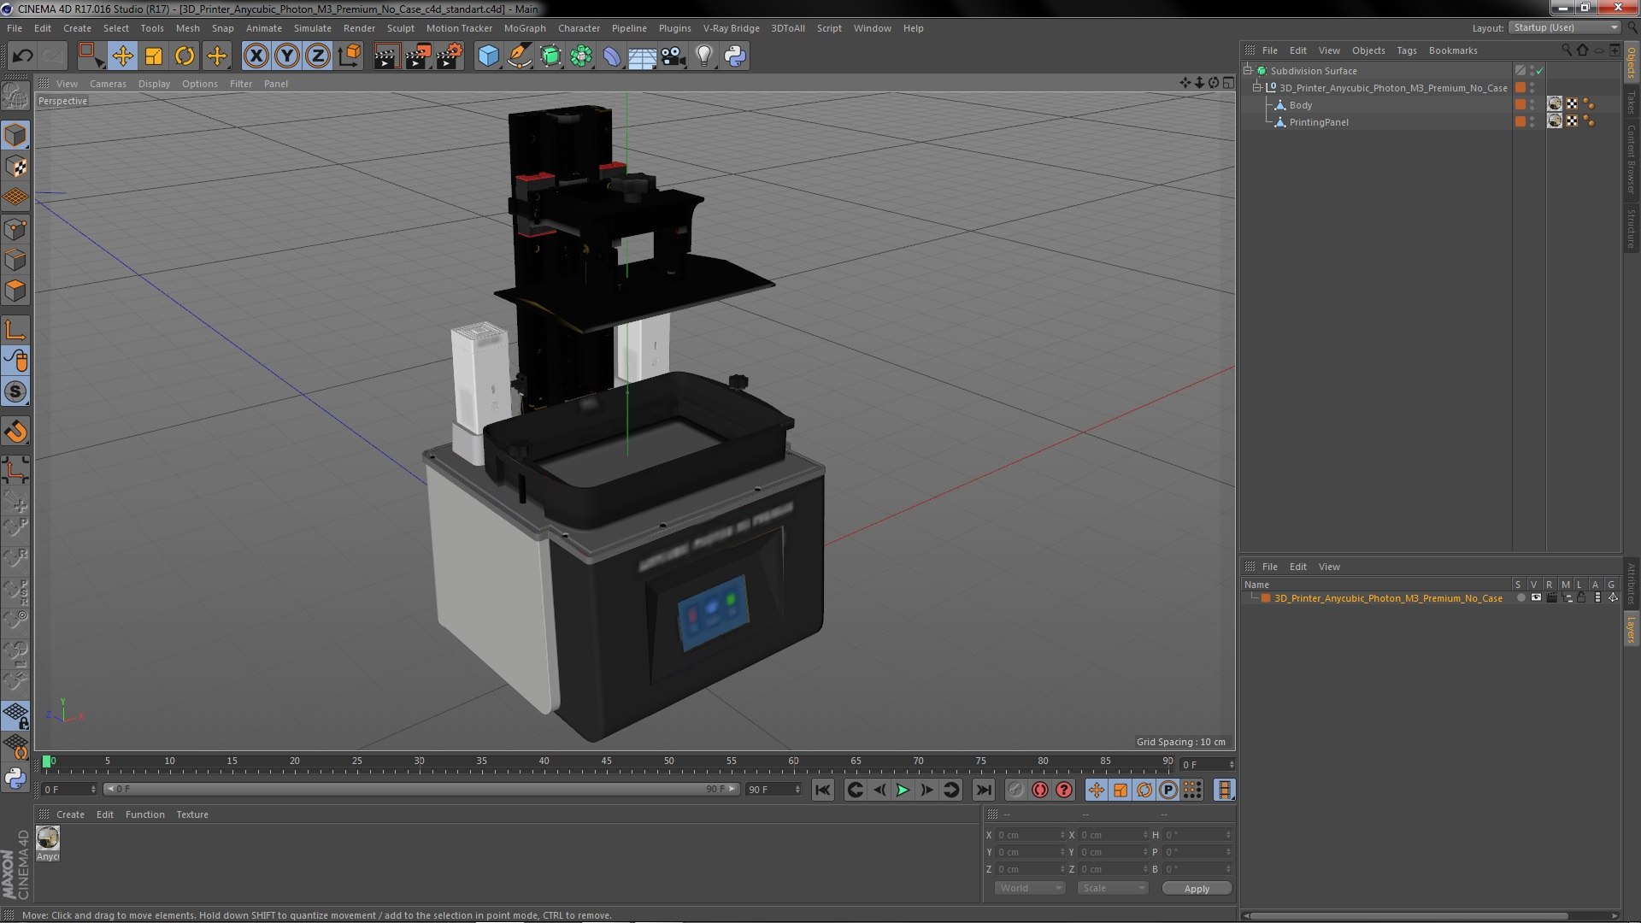Open the World coordinate dropdown
The width and height of the screenshot is (1641, 923).
click(1030, 888)
